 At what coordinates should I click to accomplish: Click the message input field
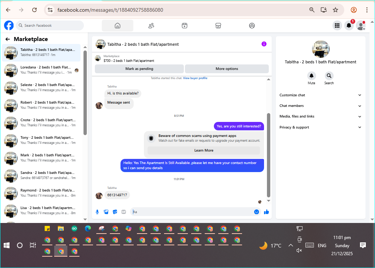[x=192, y=212]
